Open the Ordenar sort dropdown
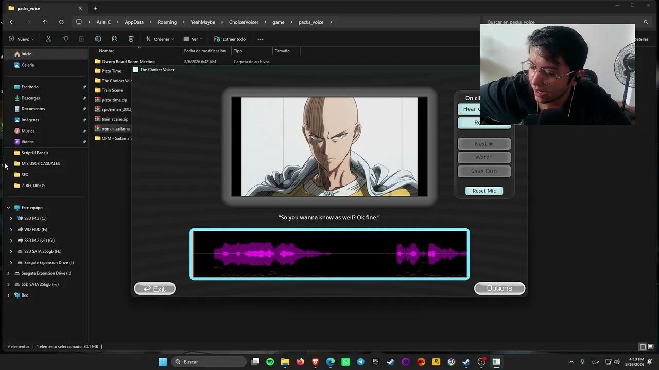This screenshot has width=659, height=370. click(160, 39)
